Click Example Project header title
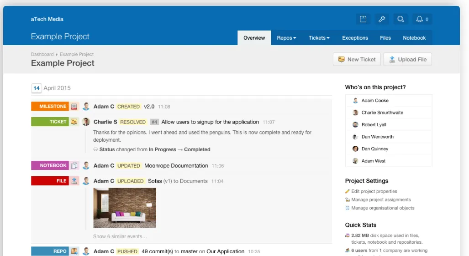The image size is (469, 256). (x=60, y=36)
